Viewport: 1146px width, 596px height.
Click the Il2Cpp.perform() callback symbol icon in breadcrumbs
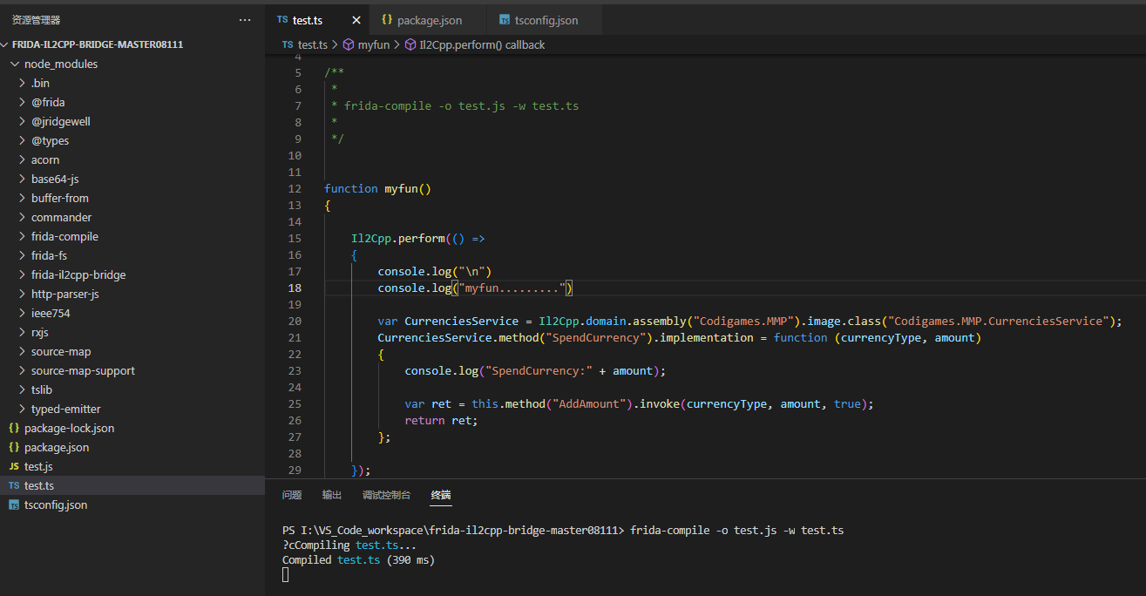coord(410,44)
